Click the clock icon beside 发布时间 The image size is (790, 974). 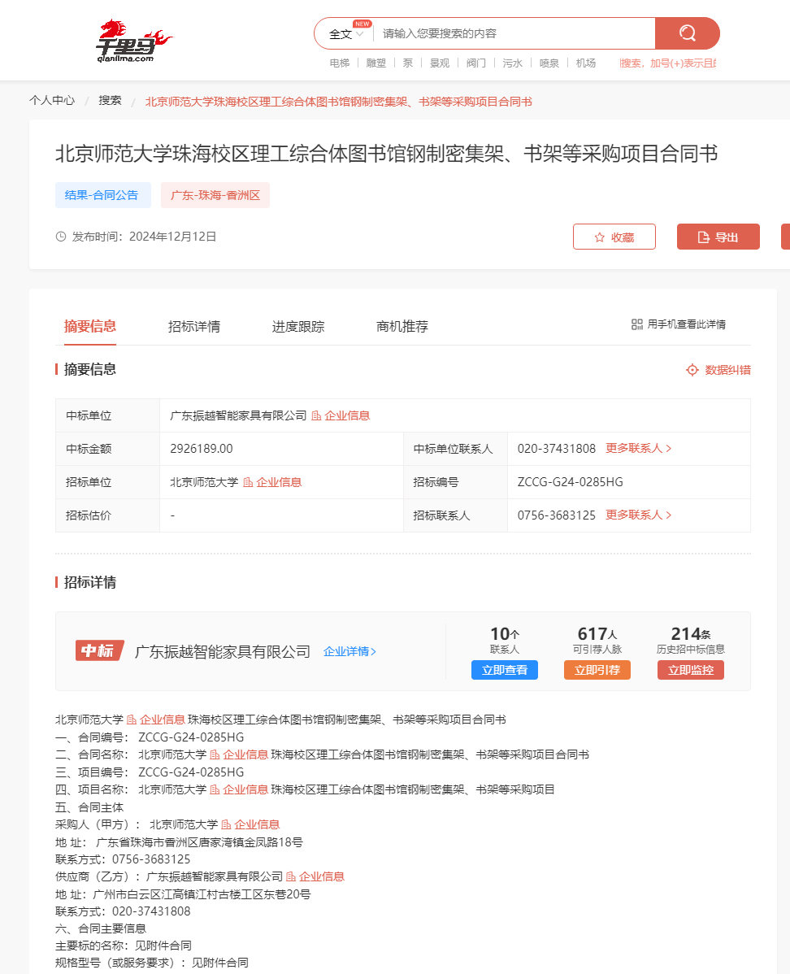point(61,237)
